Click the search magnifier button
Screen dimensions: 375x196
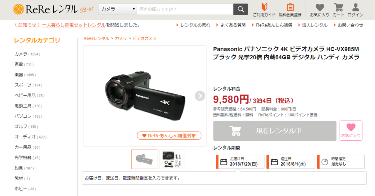pos(241,9)
